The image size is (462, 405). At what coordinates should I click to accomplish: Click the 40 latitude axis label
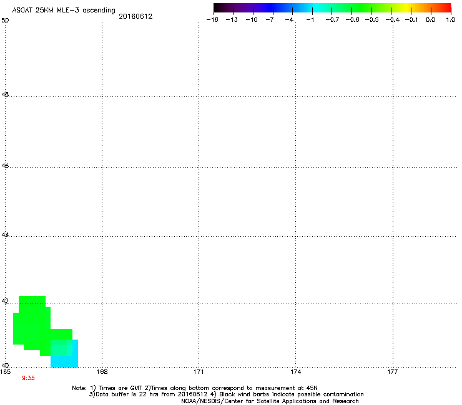(5, 365)
